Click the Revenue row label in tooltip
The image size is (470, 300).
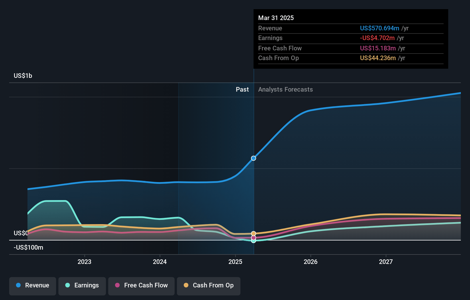270,28
